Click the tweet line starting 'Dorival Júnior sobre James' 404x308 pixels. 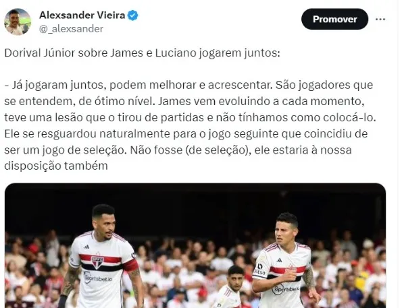(142, 53)
